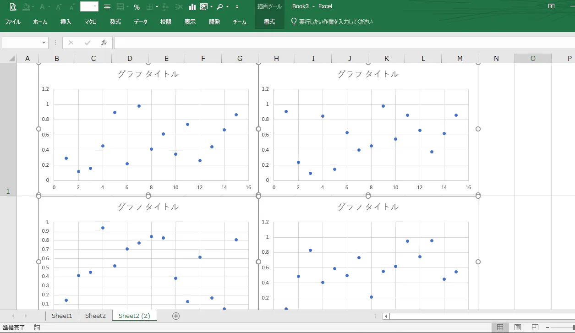Click the center align lines icon

coord(107,7)
